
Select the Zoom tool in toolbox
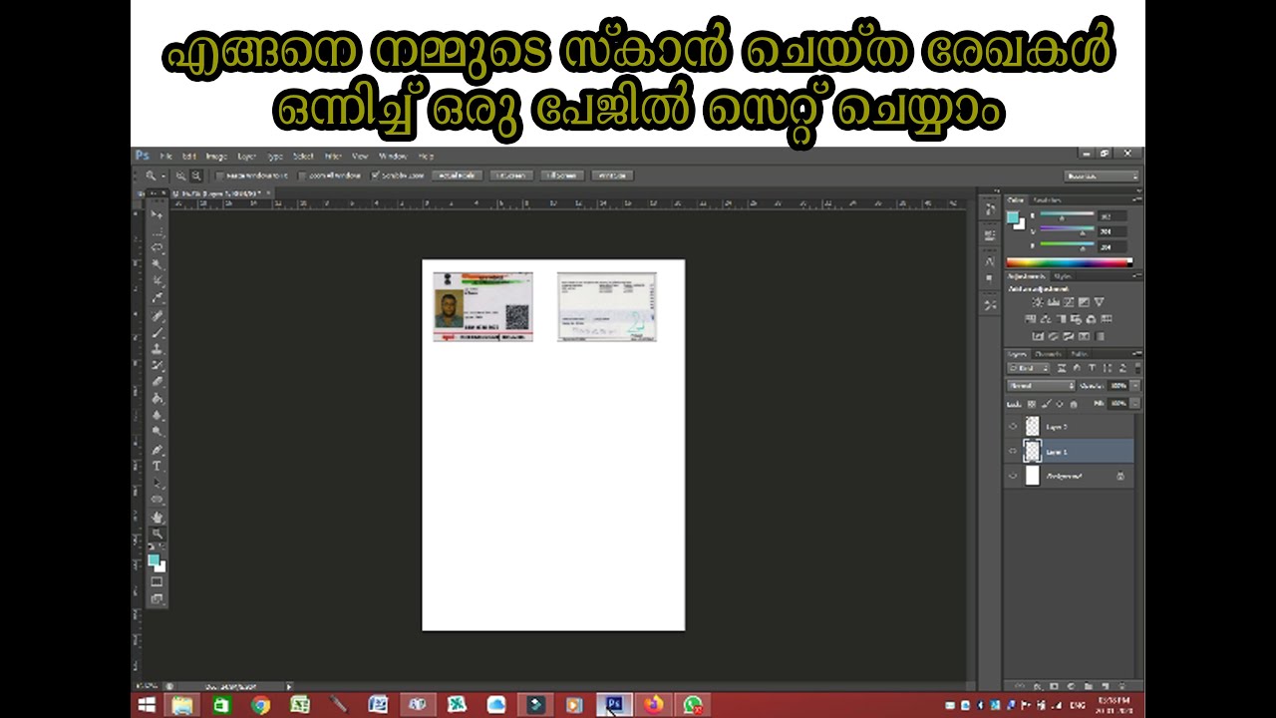pyautogui.click(x=157, y=534)
